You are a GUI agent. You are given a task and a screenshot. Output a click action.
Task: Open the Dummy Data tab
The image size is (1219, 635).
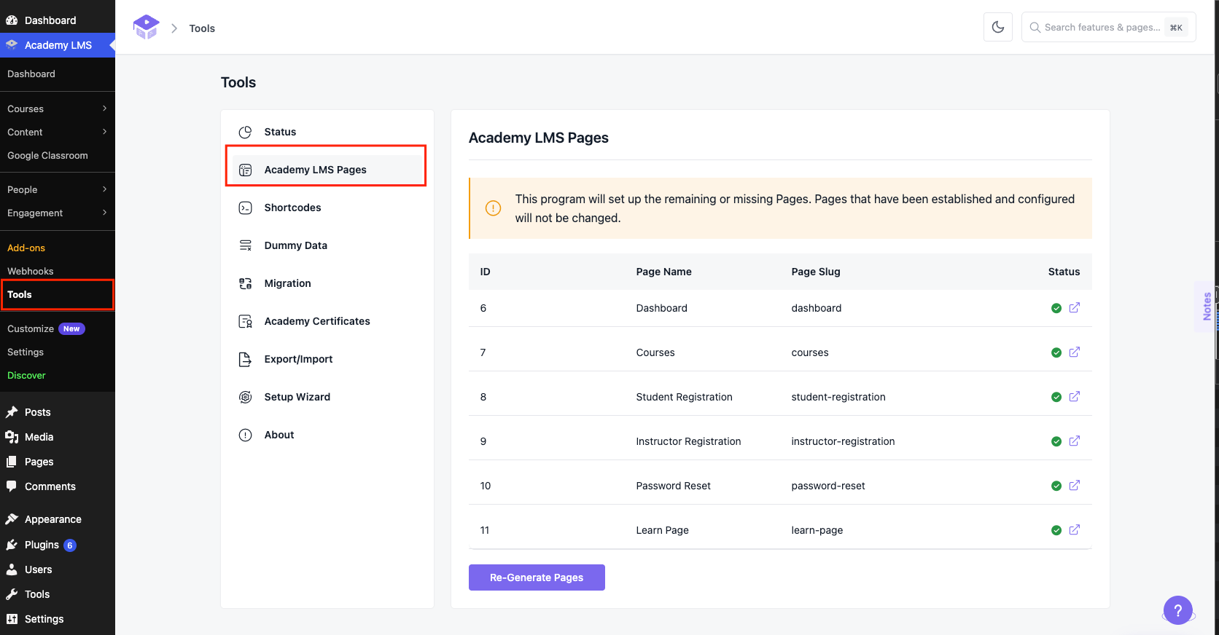pyautogui.click(x=327, y=245)
